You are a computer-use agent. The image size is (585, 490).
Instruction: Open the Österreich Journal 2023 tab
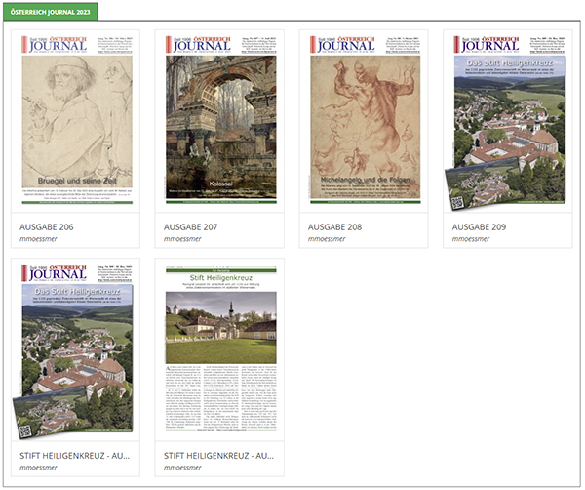pos(51,12)
